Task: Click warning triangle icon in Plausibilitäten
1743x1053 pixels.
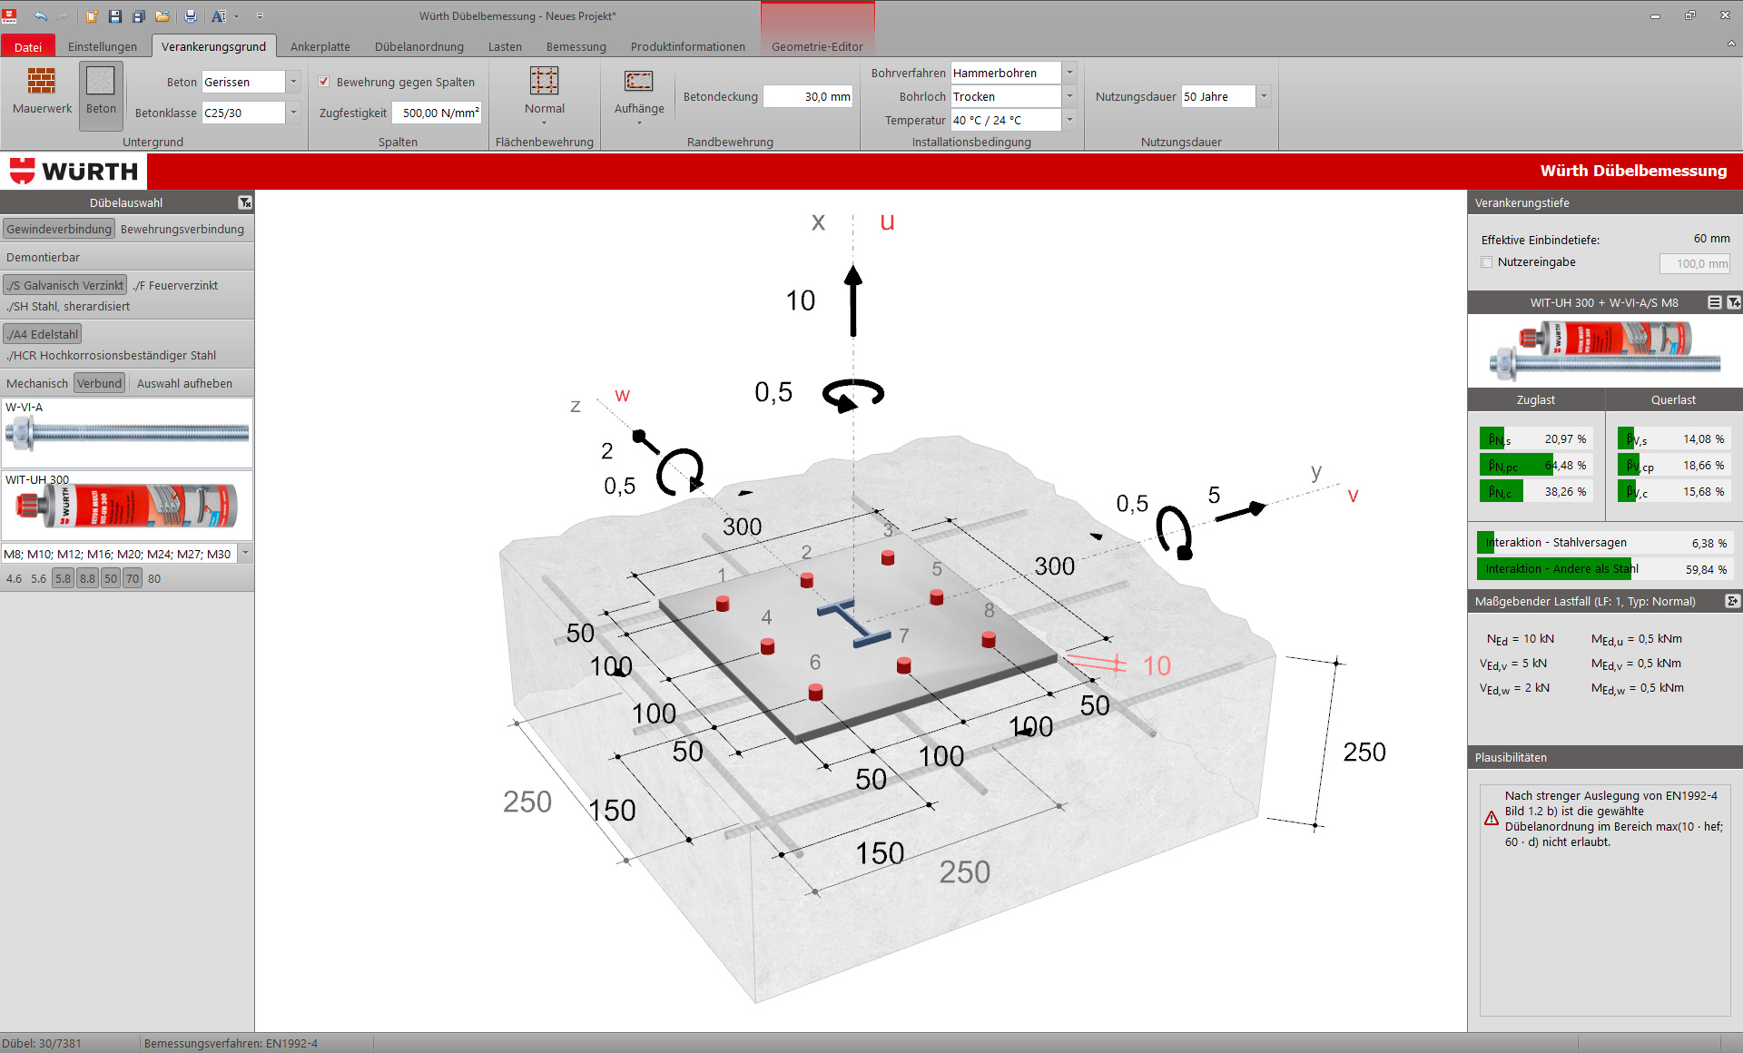Action: (x=1492, y=819)
